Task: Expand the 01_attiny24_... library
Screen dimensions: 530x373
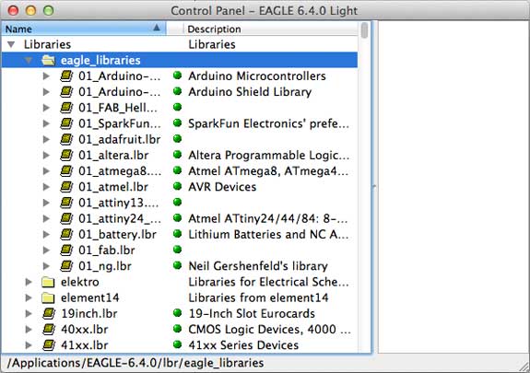Action: 46,218
